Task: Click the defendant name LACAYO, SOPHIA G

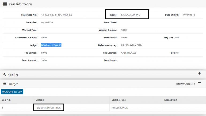Action: 131,15
